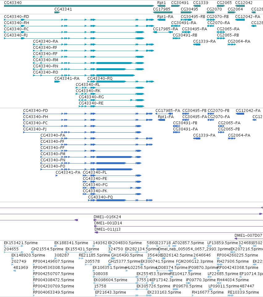Select the CG12042 gene label
This screenshot has width=263, height=297.
click(244, 3)
